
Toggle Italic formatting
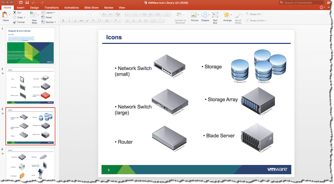[69, 21]
